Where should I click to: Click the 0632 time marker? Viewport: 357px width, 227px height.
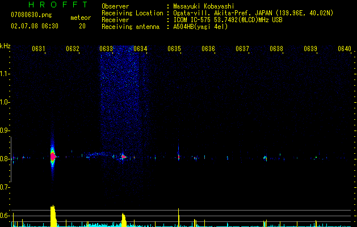tap(73, 49)
